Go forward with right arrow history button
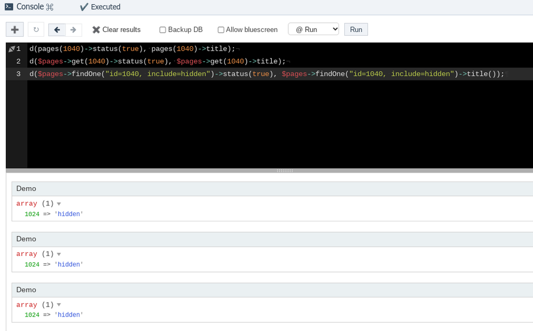Image resolution: width=533 pixels, height=331 pixels. pos(74,30)
